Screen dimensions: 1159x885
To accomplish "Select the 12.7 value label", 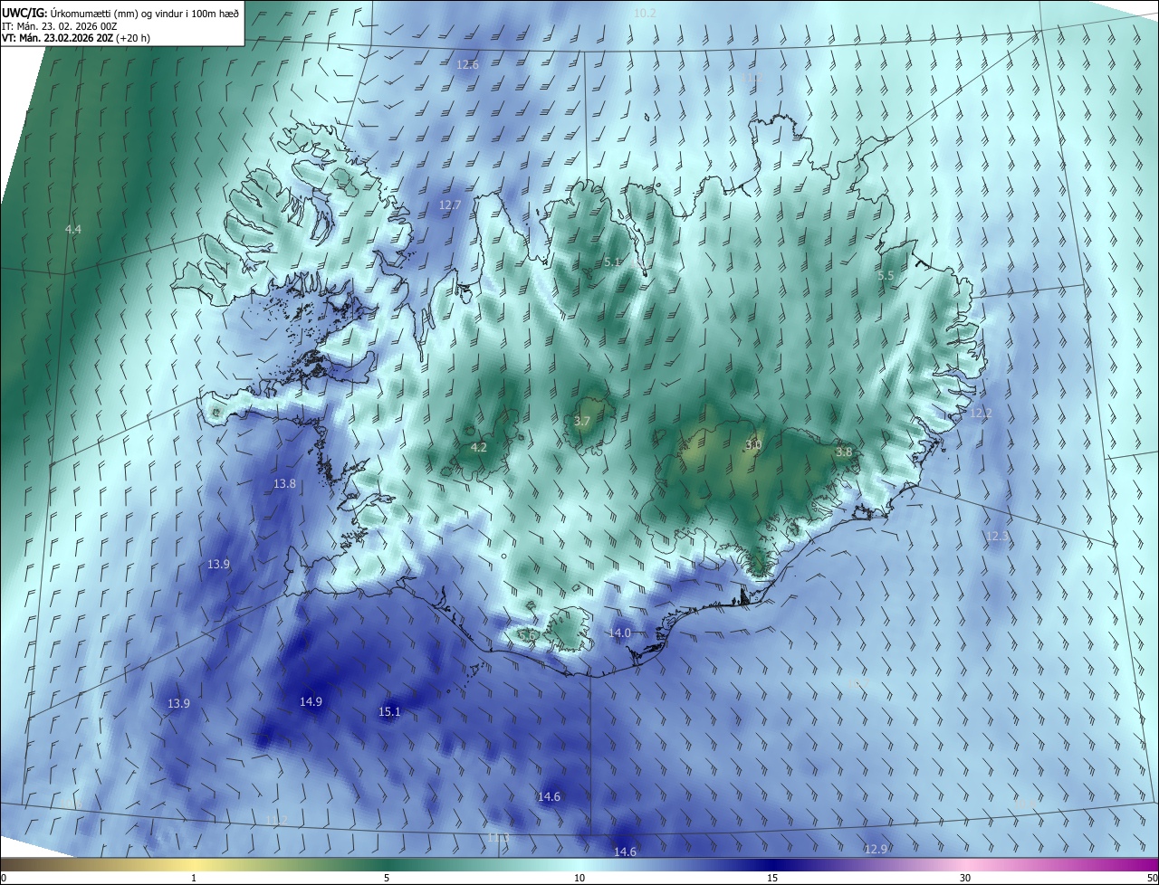I will point(450,205).
